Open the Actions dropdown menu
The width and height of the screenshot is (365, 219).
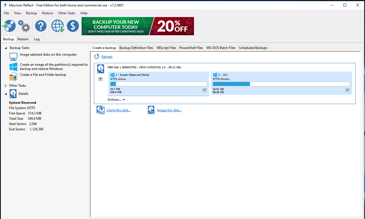116,100
